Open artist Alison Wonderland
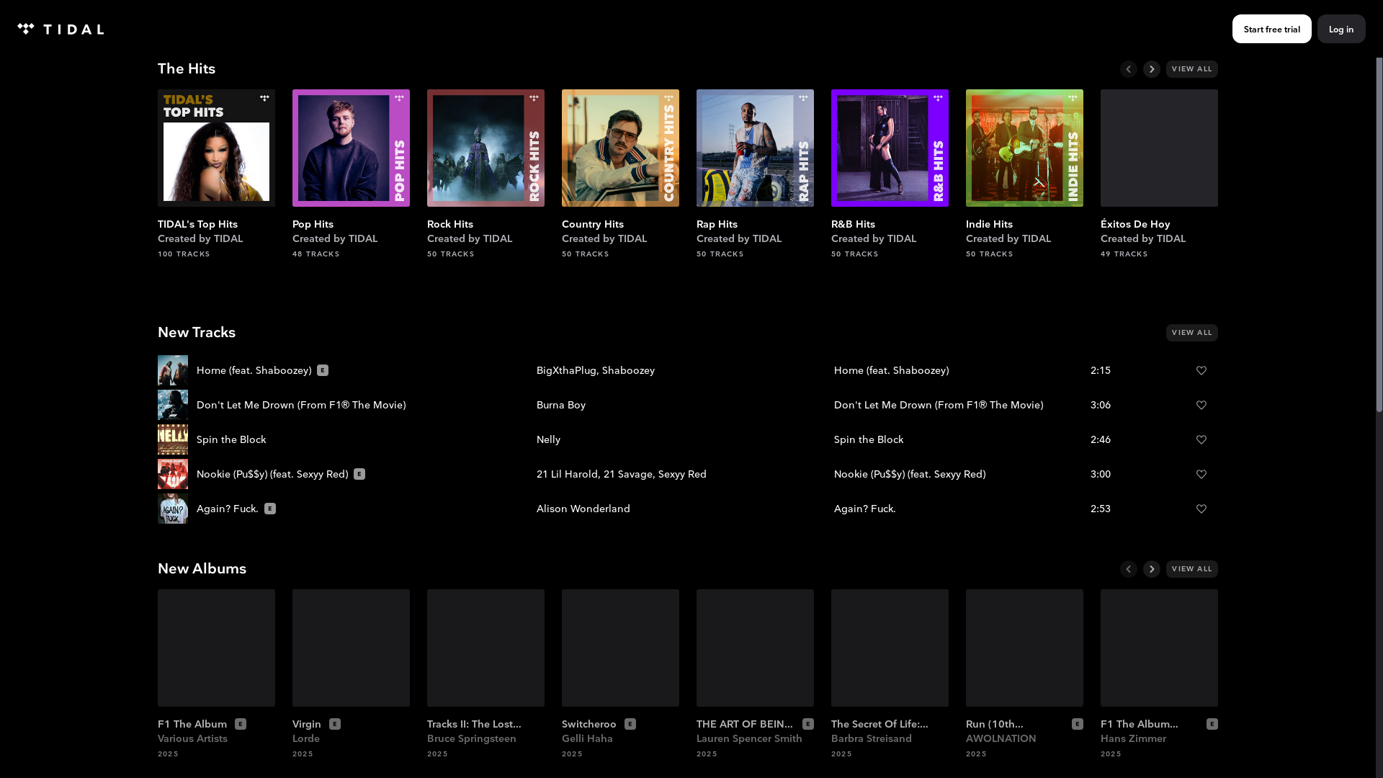This screenshot has height=778, width=1383. pyautogui.click(x=583, y=509)
